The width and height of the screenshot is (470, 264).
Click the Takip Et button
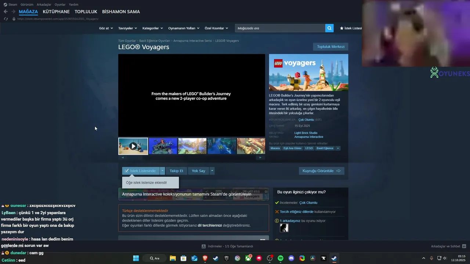click(x=176, y=171)
